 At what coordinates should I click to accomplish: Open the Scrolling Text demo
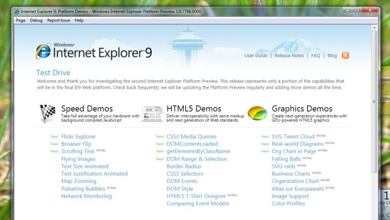point(77,151)
